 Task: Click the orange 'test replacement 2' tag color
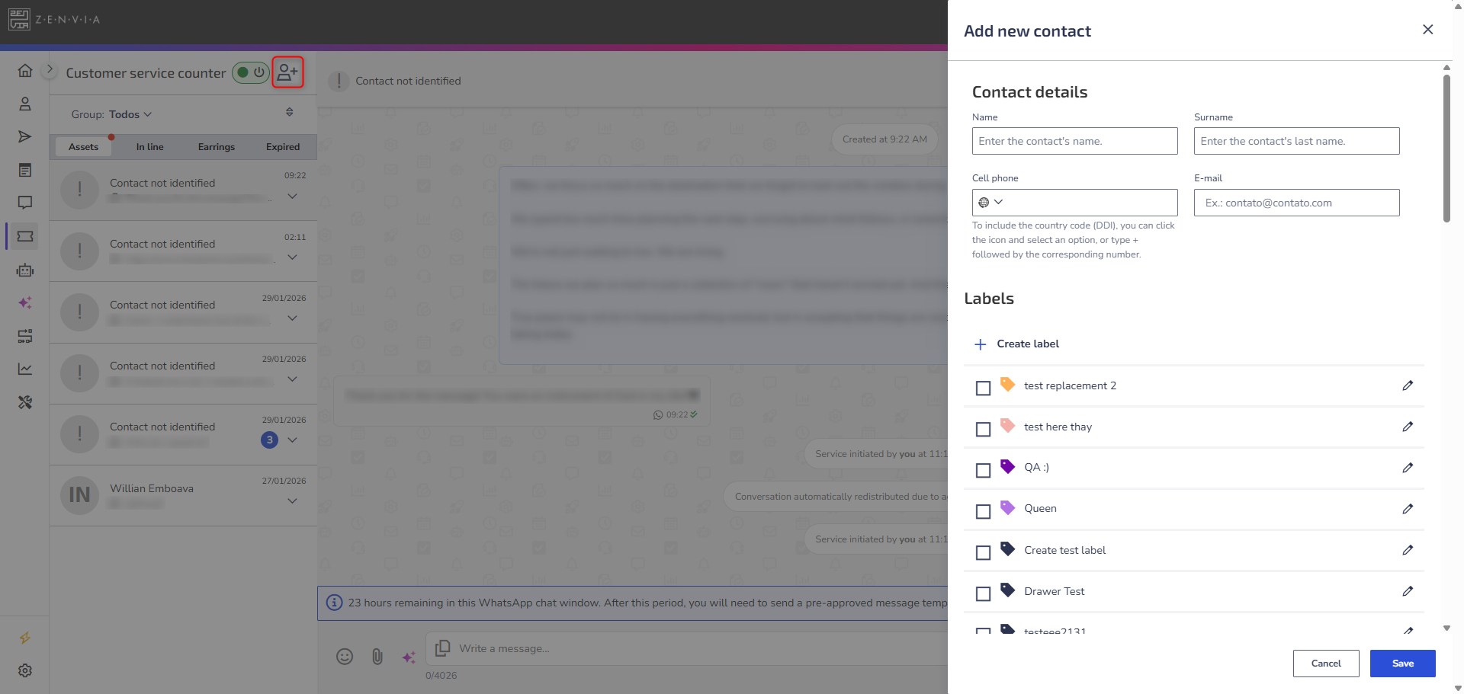(x=1007, y=384)
